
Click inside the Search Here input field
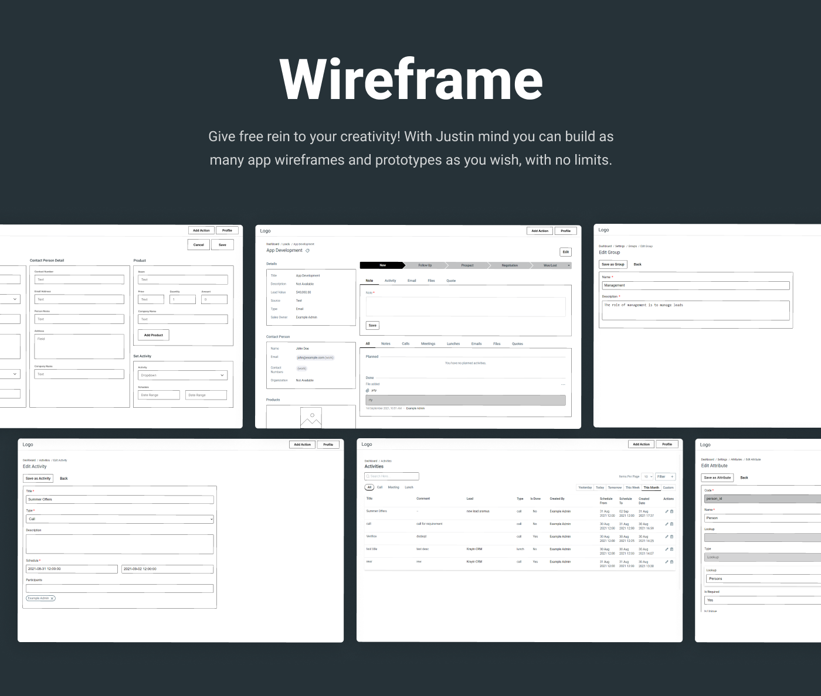pos(391,476)
